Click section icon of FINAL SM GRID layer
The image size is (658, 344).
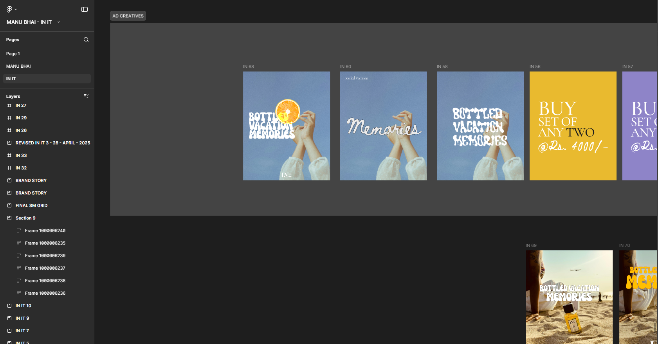coord(9,205)
